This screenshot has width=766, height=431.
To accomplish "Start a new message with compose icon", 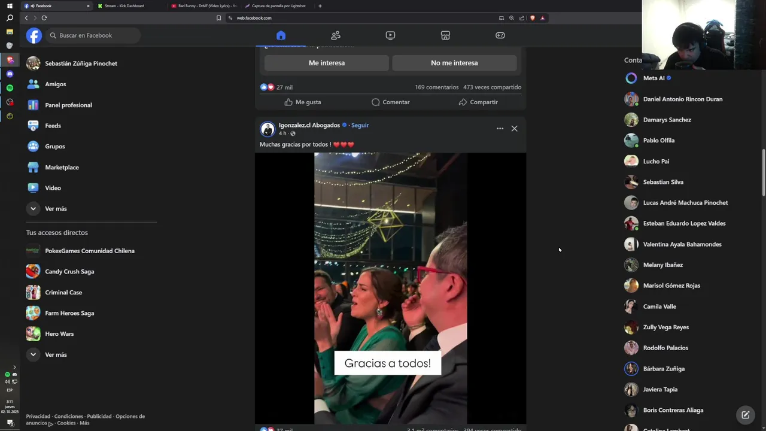I will 745,414.
